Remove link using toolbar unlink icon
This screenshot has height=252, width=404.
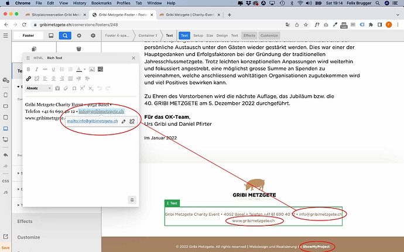coord(37,78)
